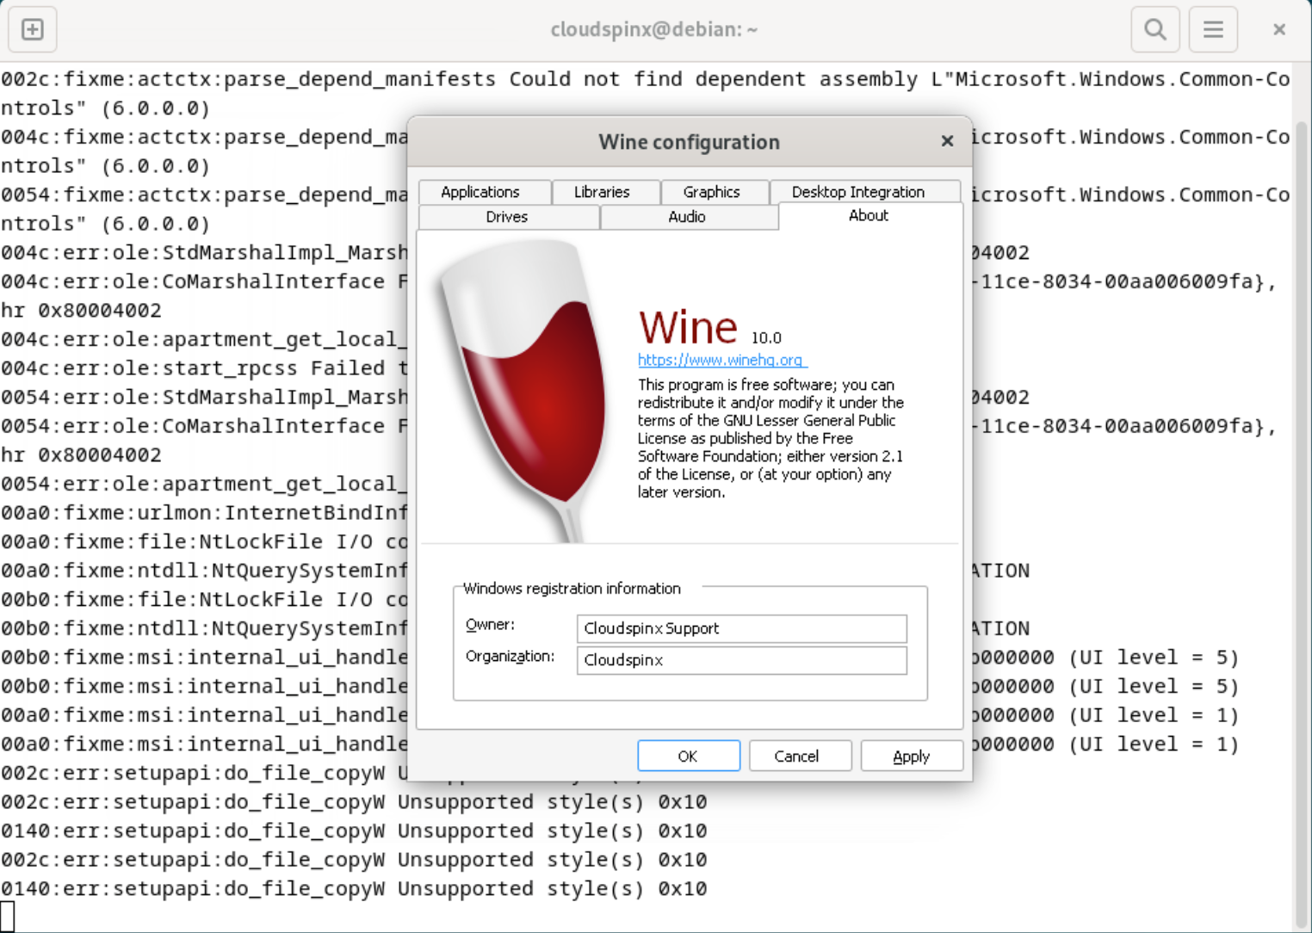The height and width of the screenshot is (933, 1312).
Task: Open the winehq.org website link
Action: coord(721,360)
